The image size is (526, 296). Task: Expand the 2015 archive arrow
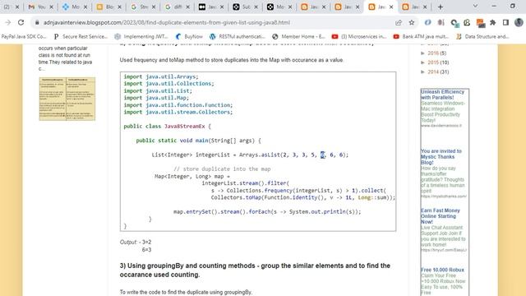[423, 62]
